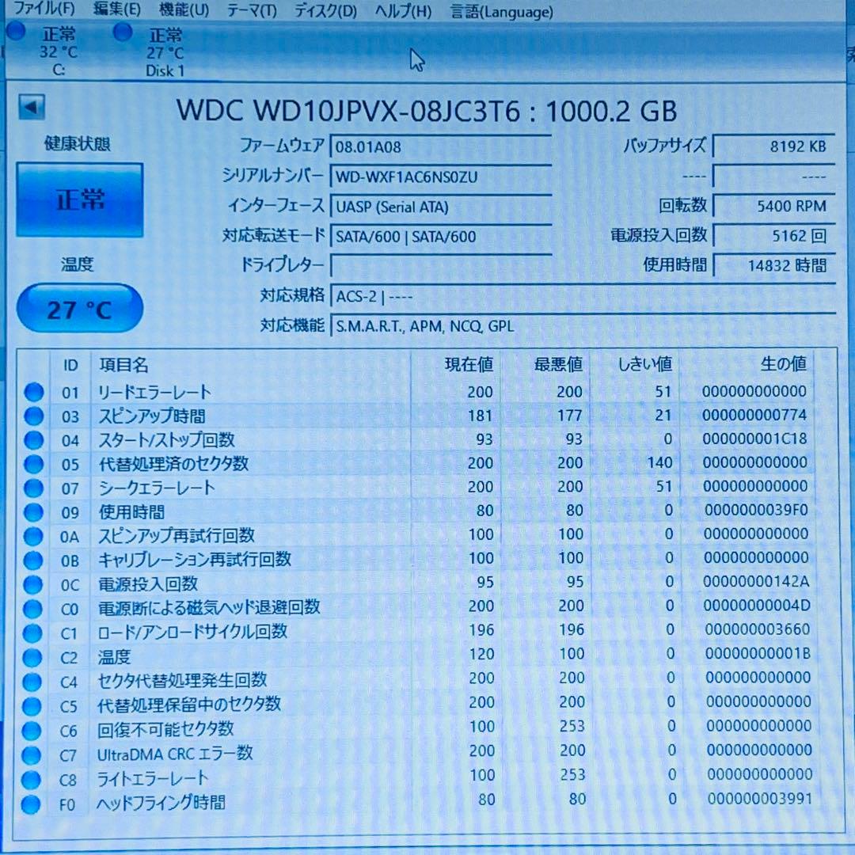Select the 電源断による磁気ヘッド退避回数 attribute name
Screen dimensions: 855x855
coord(209,608)
